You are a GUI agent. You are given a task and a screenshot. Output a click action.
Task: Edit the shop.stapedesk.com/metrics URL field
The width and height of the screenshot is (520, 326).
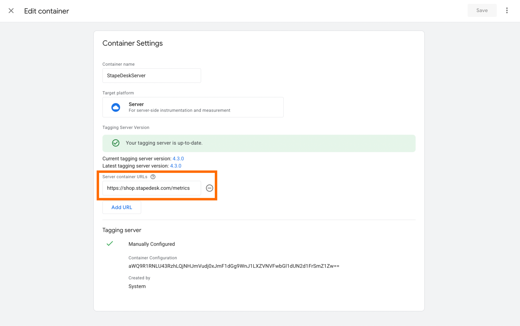click(x=152, y=188)
